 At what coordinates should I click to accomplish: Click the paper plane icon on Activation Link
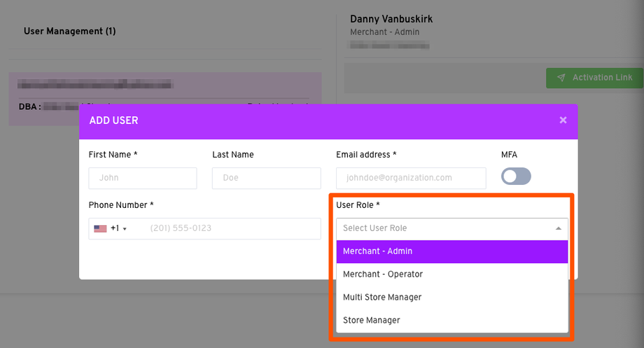point(561,78)
